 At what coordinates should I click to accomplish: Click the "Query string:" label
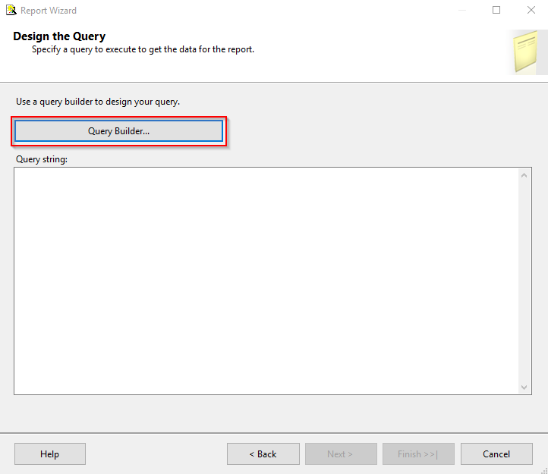pos(42,159)
